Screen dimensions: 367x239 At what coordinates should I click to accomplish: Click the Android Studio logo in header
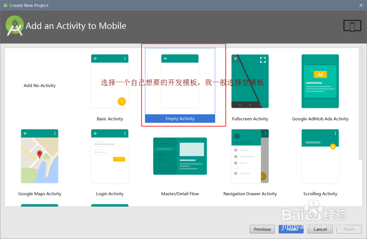(15, 26)
